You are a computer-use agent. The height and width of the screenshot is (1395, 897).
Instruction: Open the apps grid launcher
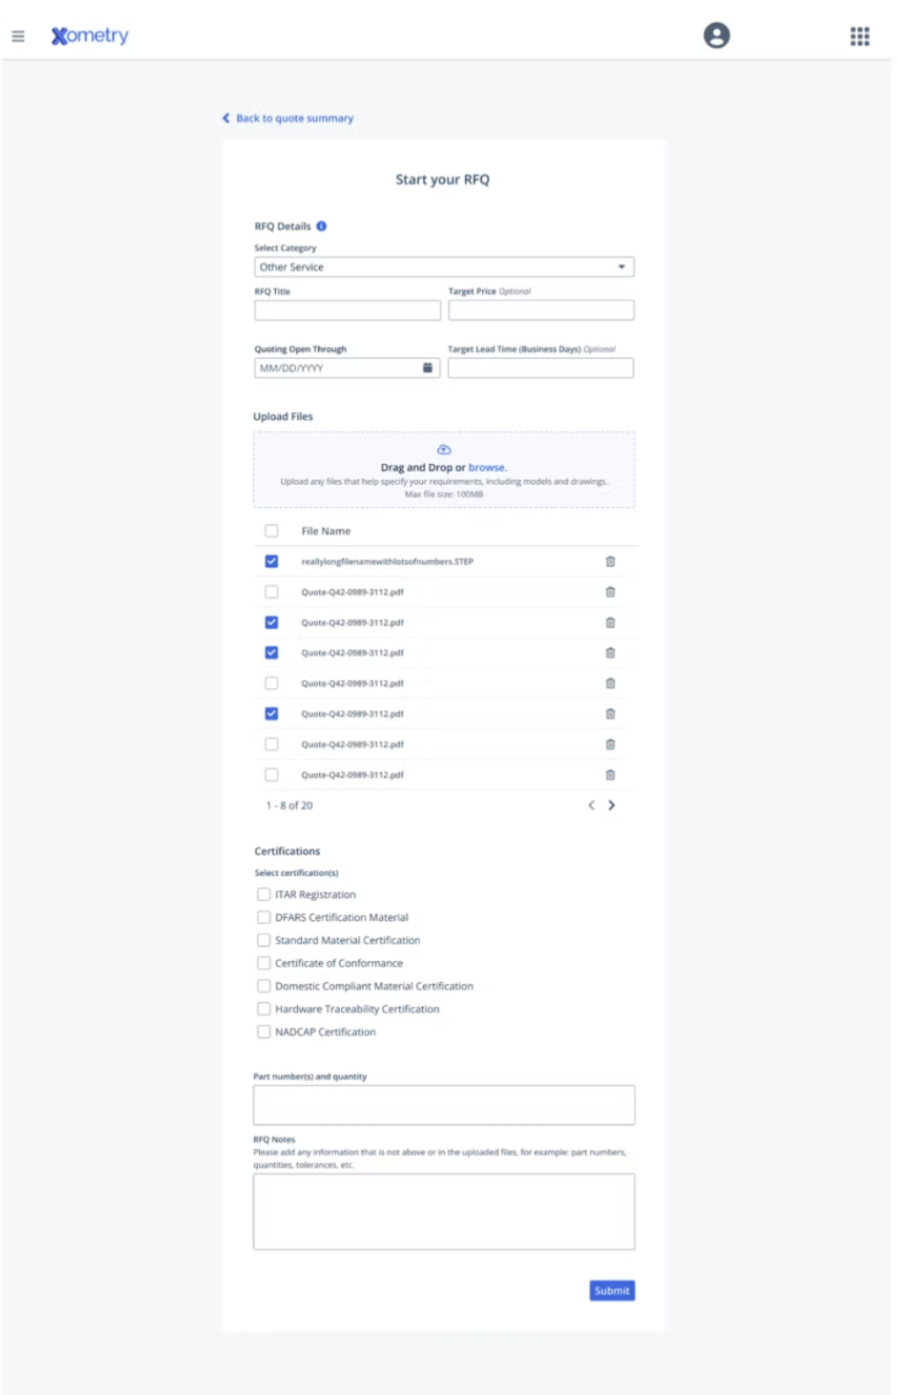tap(859, 36)
